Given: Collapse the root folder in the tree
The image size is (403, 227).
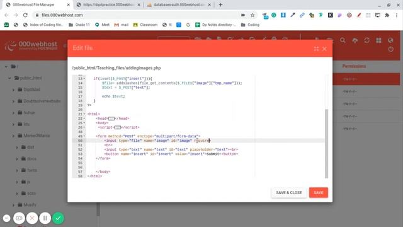Looking at the screenshot, I should (6, 67).
